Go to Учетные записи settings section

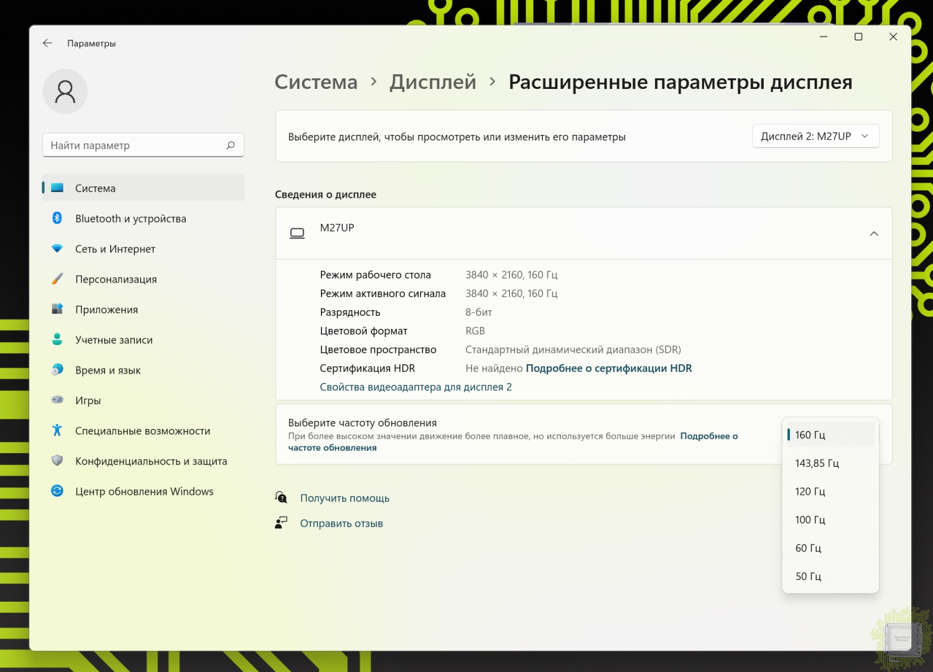click(114, 340)
